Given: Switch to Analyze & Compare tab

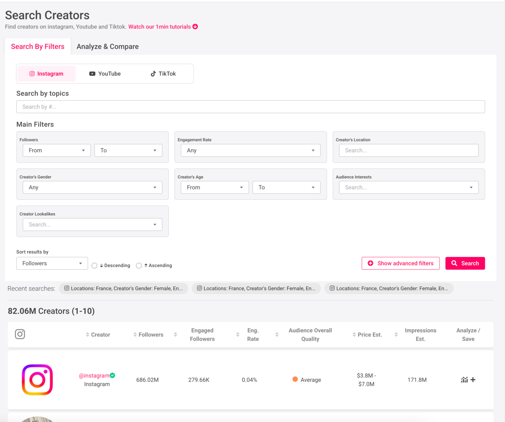Looking at the screenshot, I should (107, 47).
